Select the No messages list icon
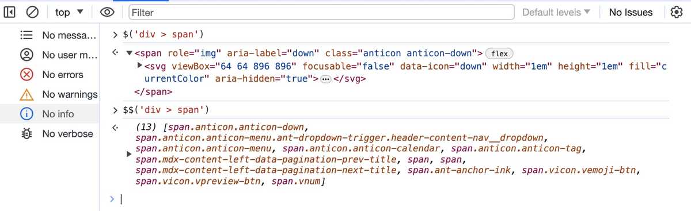Image resolution: width=691 pixels, height=211 pixels. point(26,36)
